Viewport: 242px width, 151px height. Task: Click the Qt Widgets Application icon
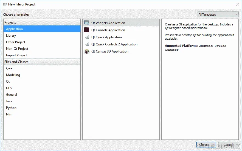(x=87, y=23)
